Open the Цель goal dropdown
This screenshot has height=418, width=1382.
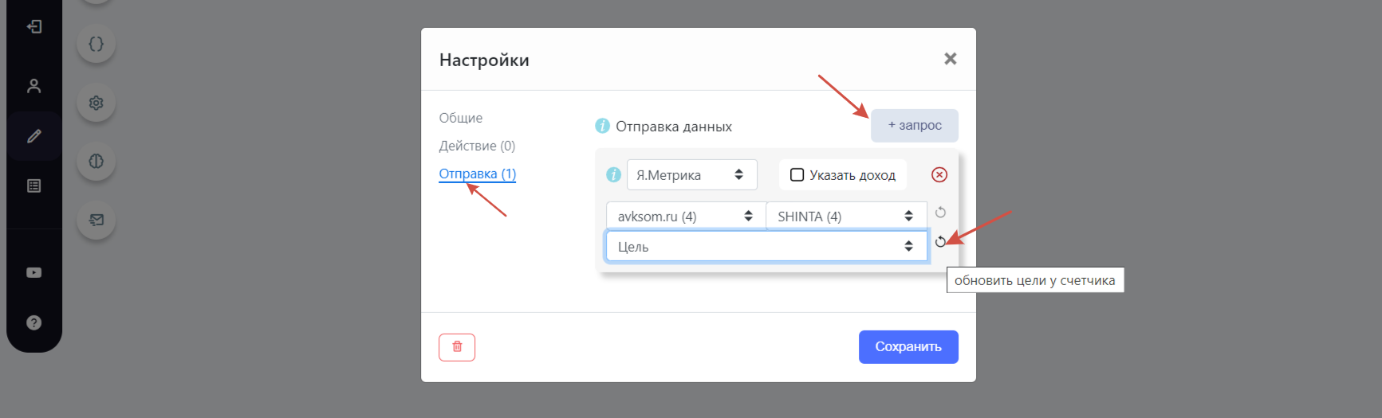click(766, 246)
